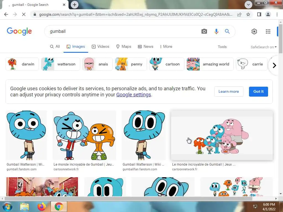The height and width of the screenshot is (212, 283).
Task: Open File Explorer from the taskbar
Action: coord(24,206)
